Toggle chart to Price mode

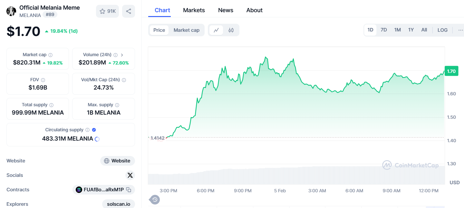coord(159,30)
